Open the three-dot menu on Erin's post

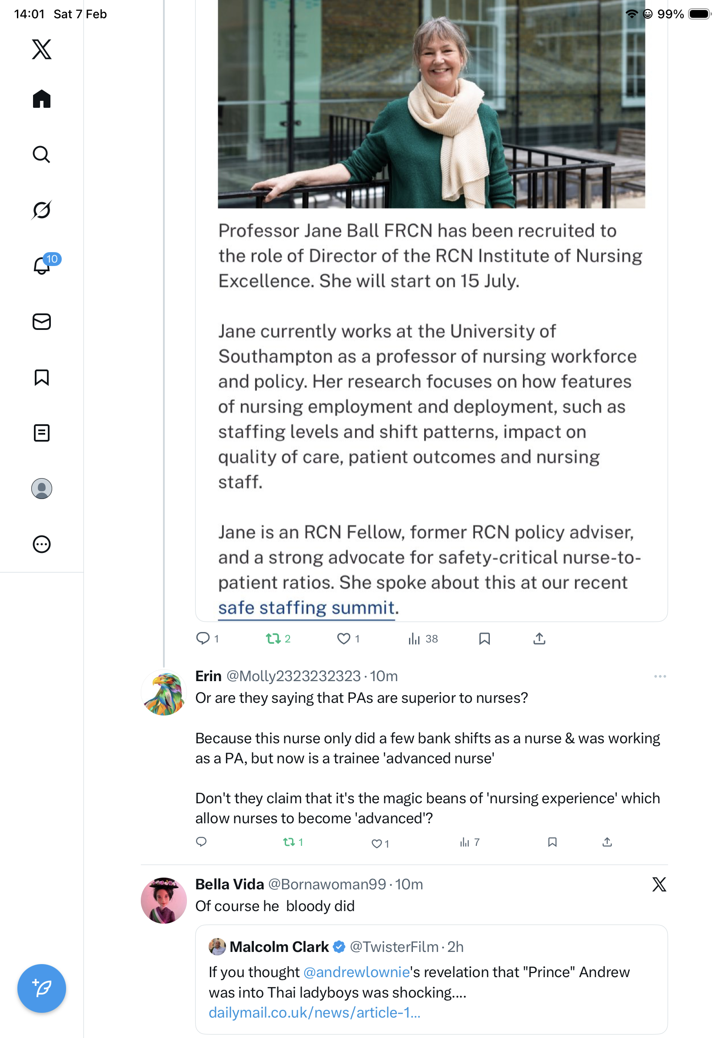pyautogui.click(x=659, y=676)
